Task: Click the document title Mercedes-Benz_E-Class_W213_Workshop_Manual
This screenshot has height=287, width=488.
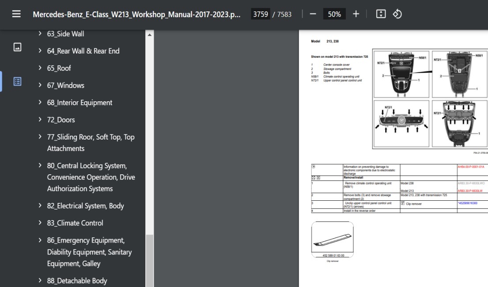Action: 136,15
